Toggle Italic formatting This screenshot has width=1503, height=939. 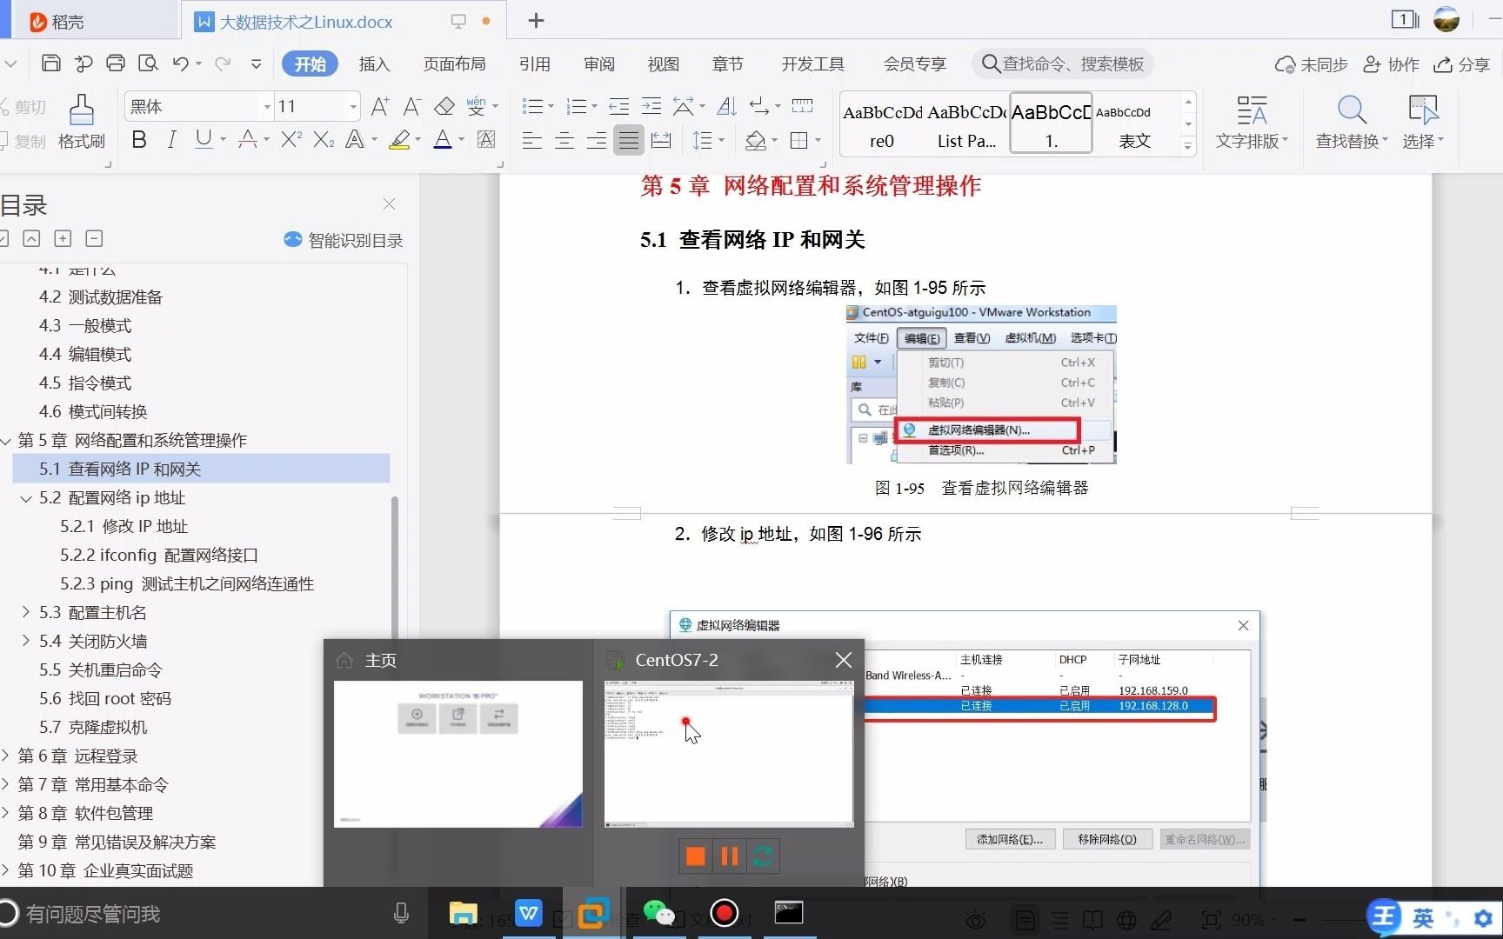171,139
